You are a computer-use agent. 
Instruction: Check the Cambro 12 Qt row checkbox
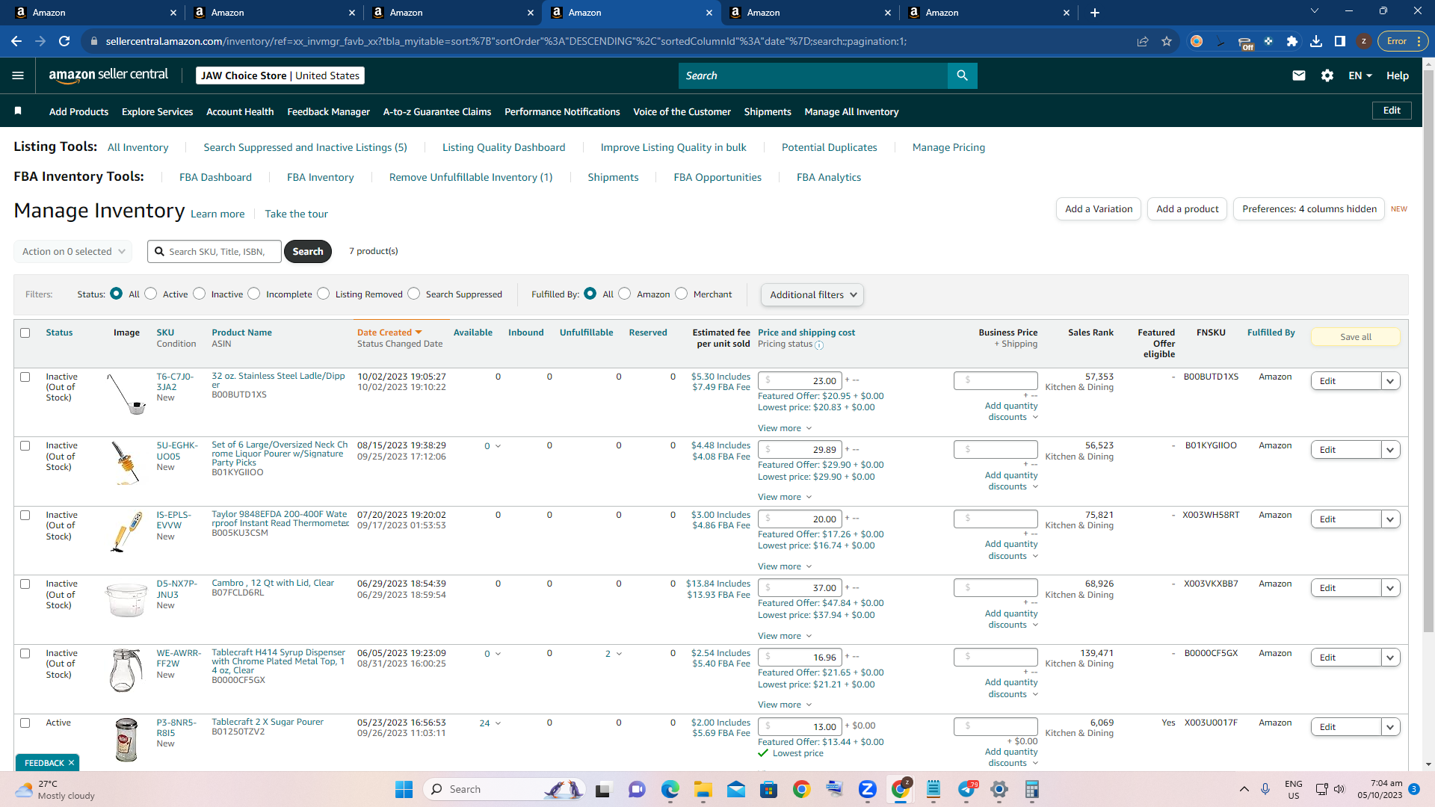[x=25, y=584]
